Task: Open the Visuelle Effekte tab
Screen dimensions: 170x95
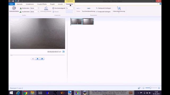Action: pyautogui.click(x=42, y=4)
